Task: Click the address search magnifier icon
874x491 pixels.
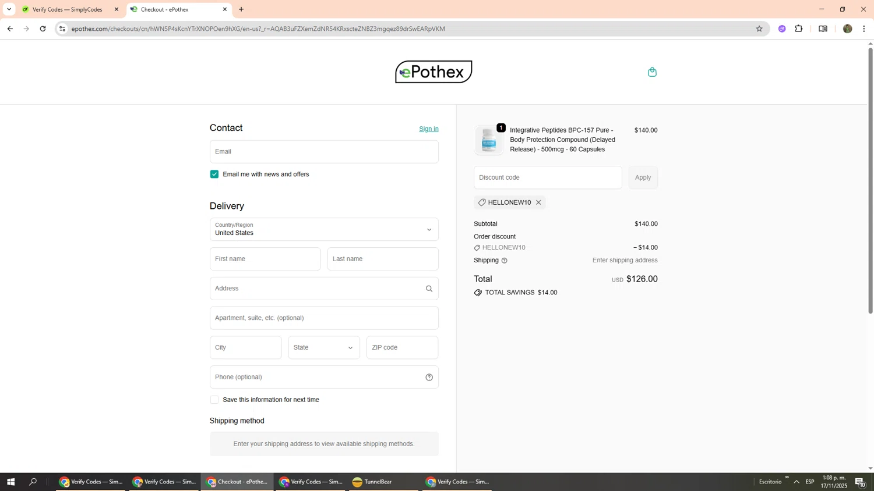Action: (x=429, y=289)
